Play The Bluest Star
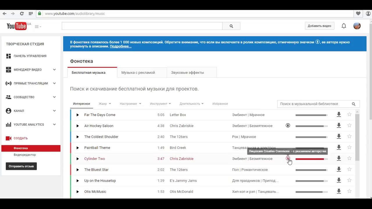The image size is (372, 209). coord(78,170)
